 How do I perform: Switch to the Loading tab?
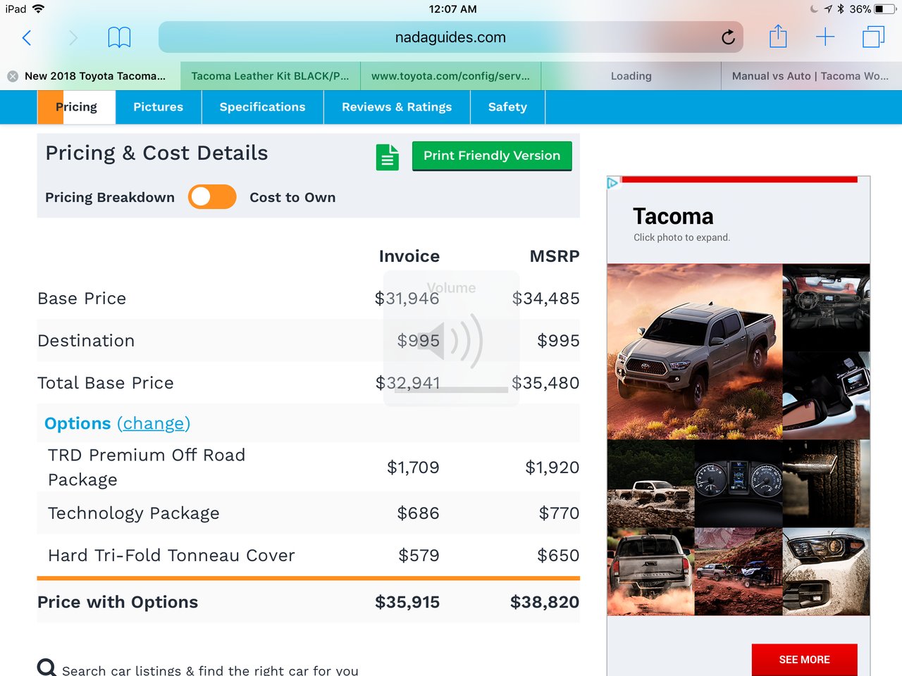tap(631, 76)
